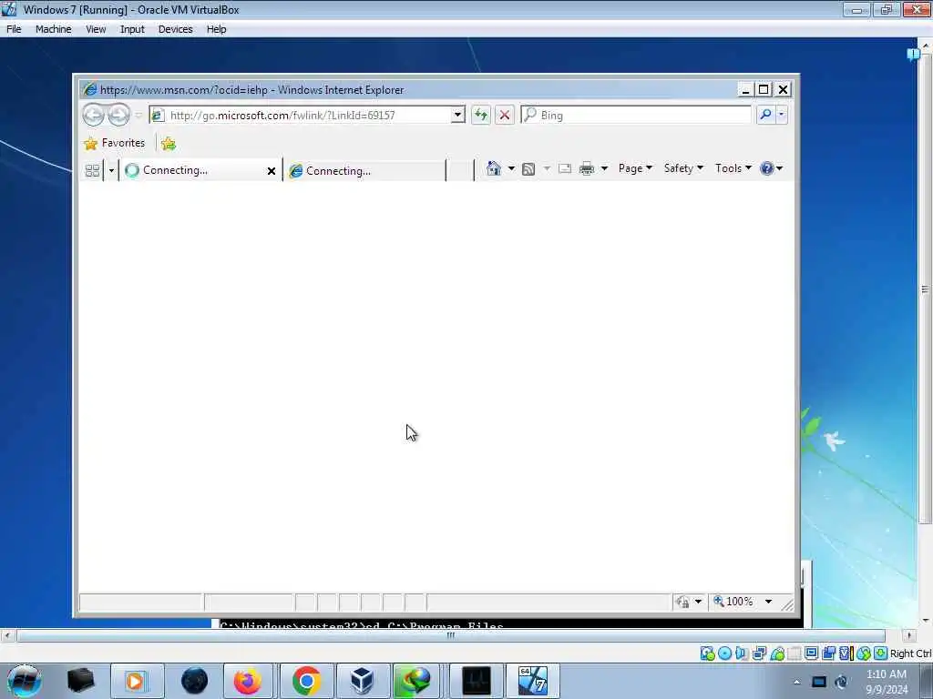
Task: Expand search provider dropdown arrow
Action: [x=781, y=114]
